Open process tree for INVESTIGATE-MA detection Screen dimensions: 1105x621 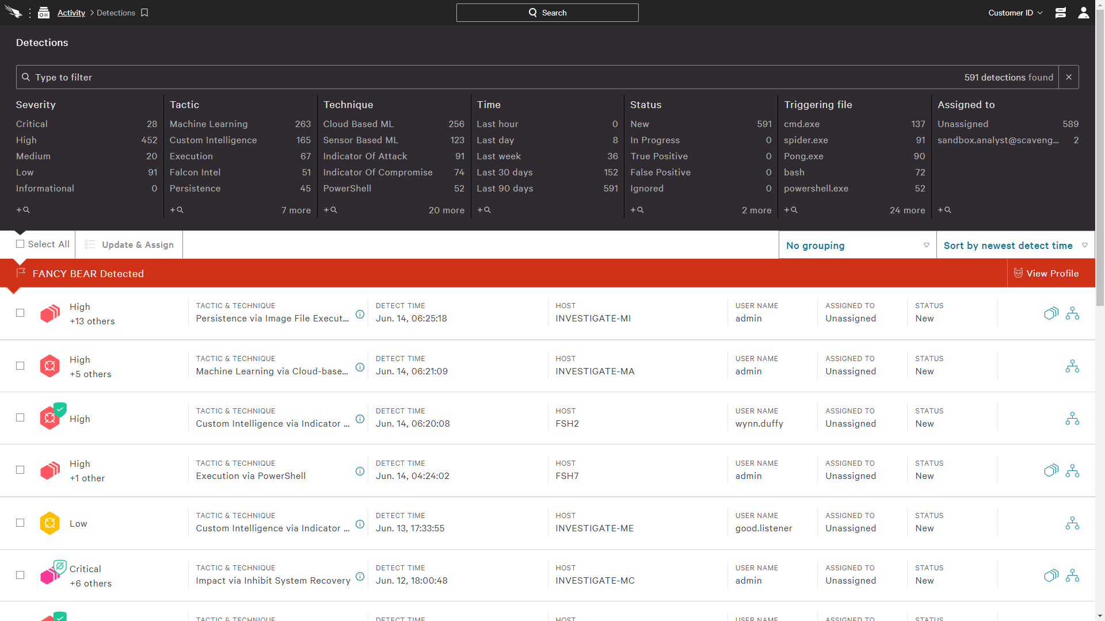click(1072, 366)
